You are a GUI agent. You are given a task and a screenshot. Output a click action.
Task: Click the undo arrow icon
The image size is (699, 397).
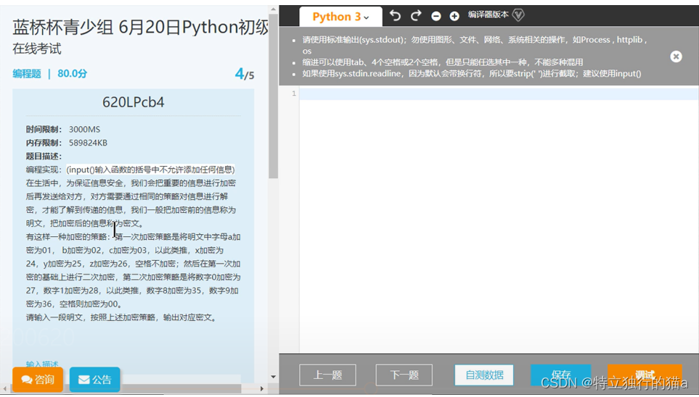[395, 16]
